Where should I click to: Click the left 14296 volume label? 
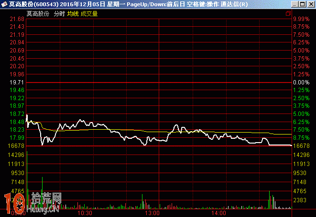(16, 155)
